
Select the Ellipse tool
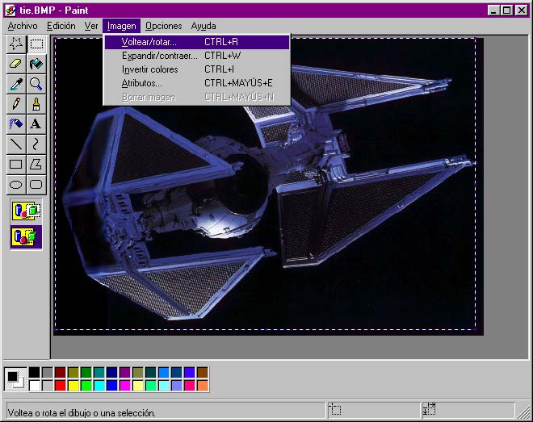[x=16, y=184]
